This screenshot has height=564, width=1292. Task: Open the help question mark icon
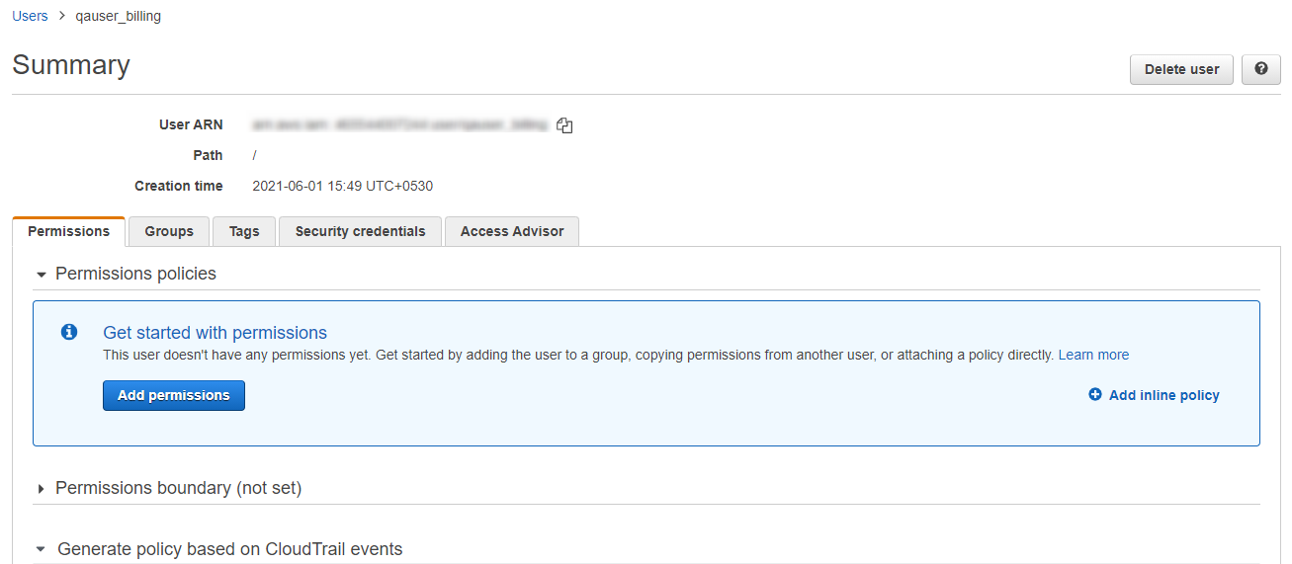(1260, 69)
